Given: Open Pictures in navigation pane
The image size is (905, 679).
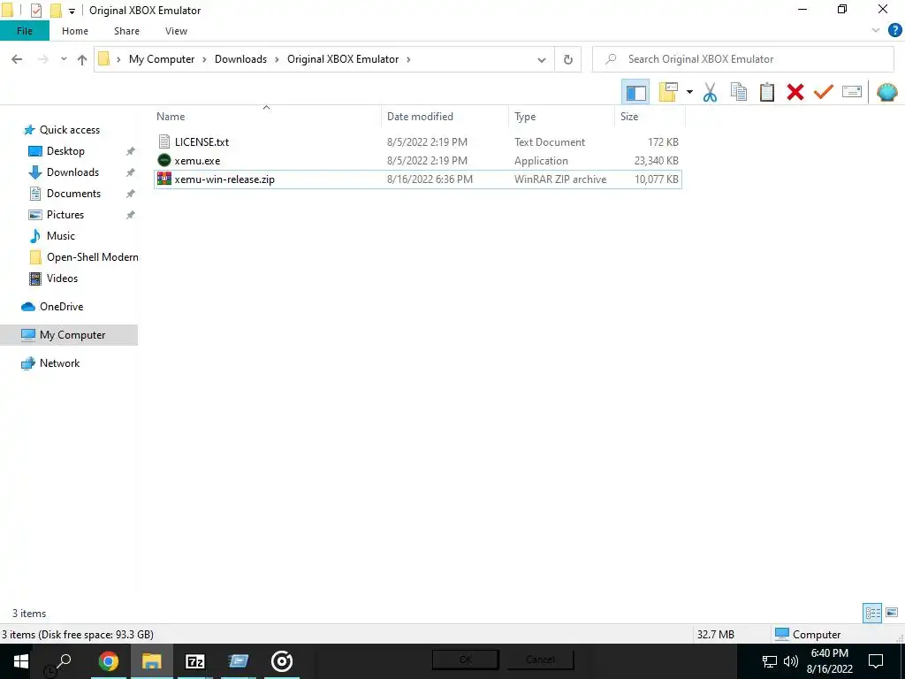Looking at the screenshot, I should pos(65,215).
